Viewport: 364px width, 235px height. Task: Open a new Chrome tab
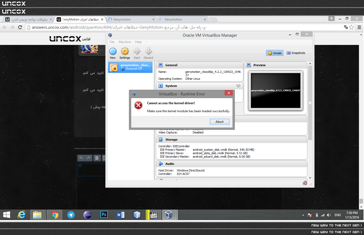(x=213, y=19)
